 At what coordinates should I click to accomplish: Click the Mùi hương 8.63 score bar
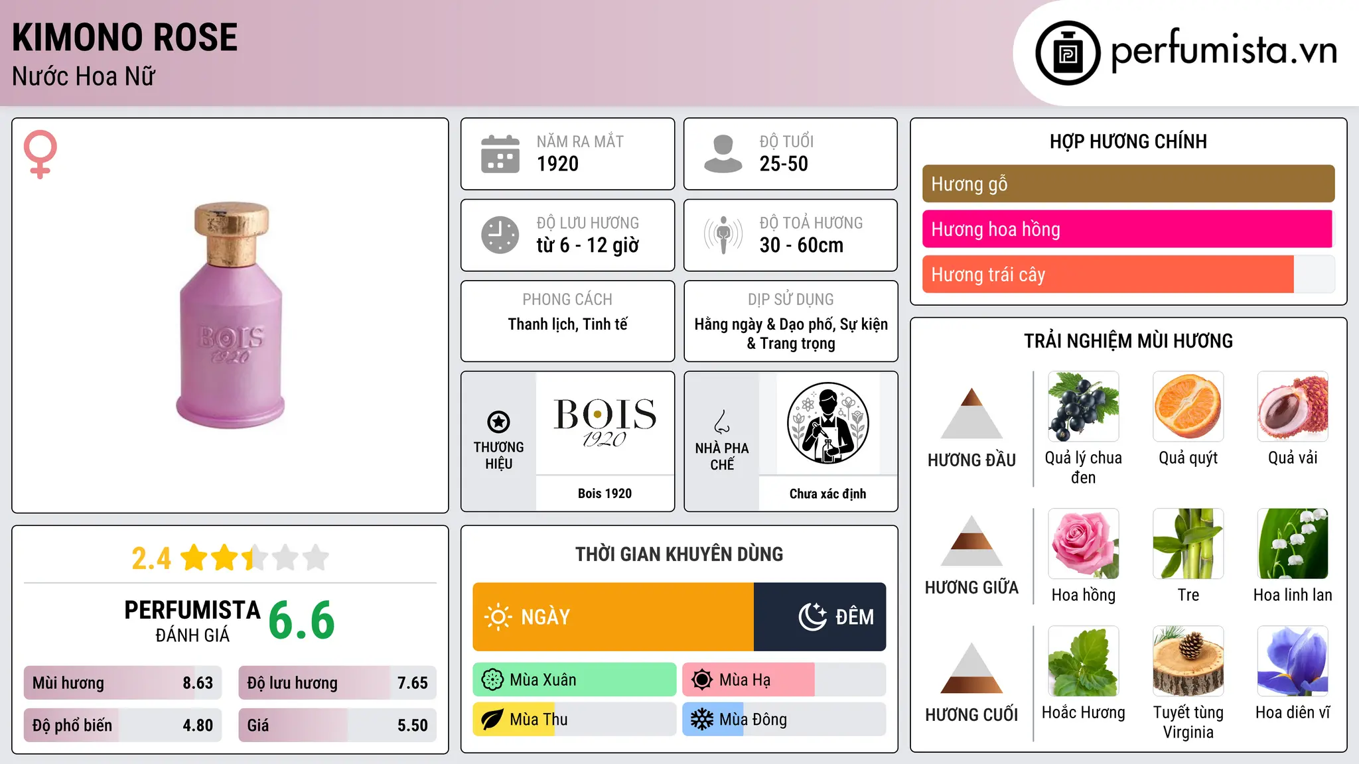123,683
